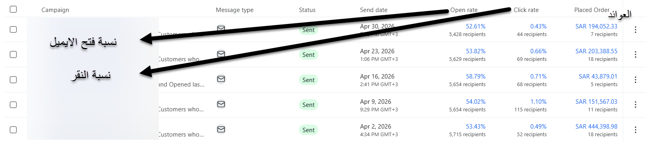Image resolution: width=646 pixels, height=147 pixels.
Task: Click the 1.10% click rate value
Action: click(538, 102)
